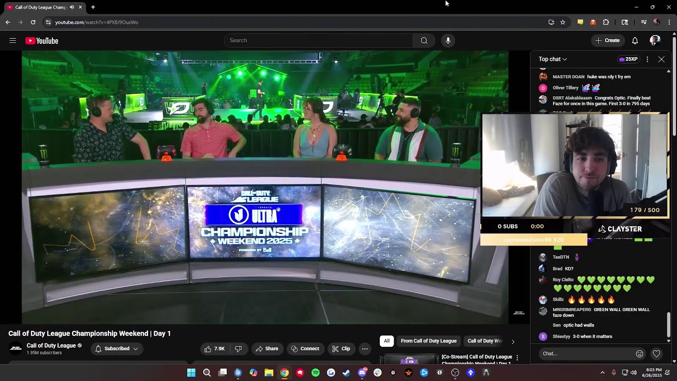Click the Connect button

tap(305, 349)
